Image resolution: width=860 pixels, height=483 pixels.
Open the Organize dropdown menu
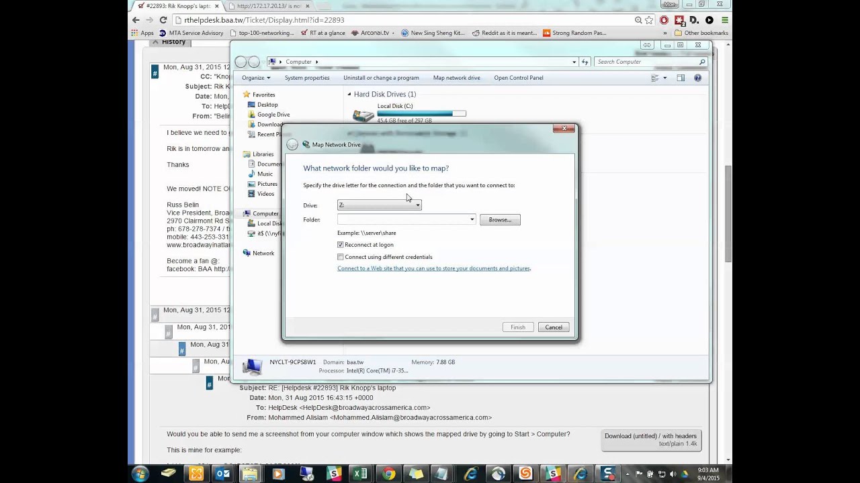coord(256,78)
